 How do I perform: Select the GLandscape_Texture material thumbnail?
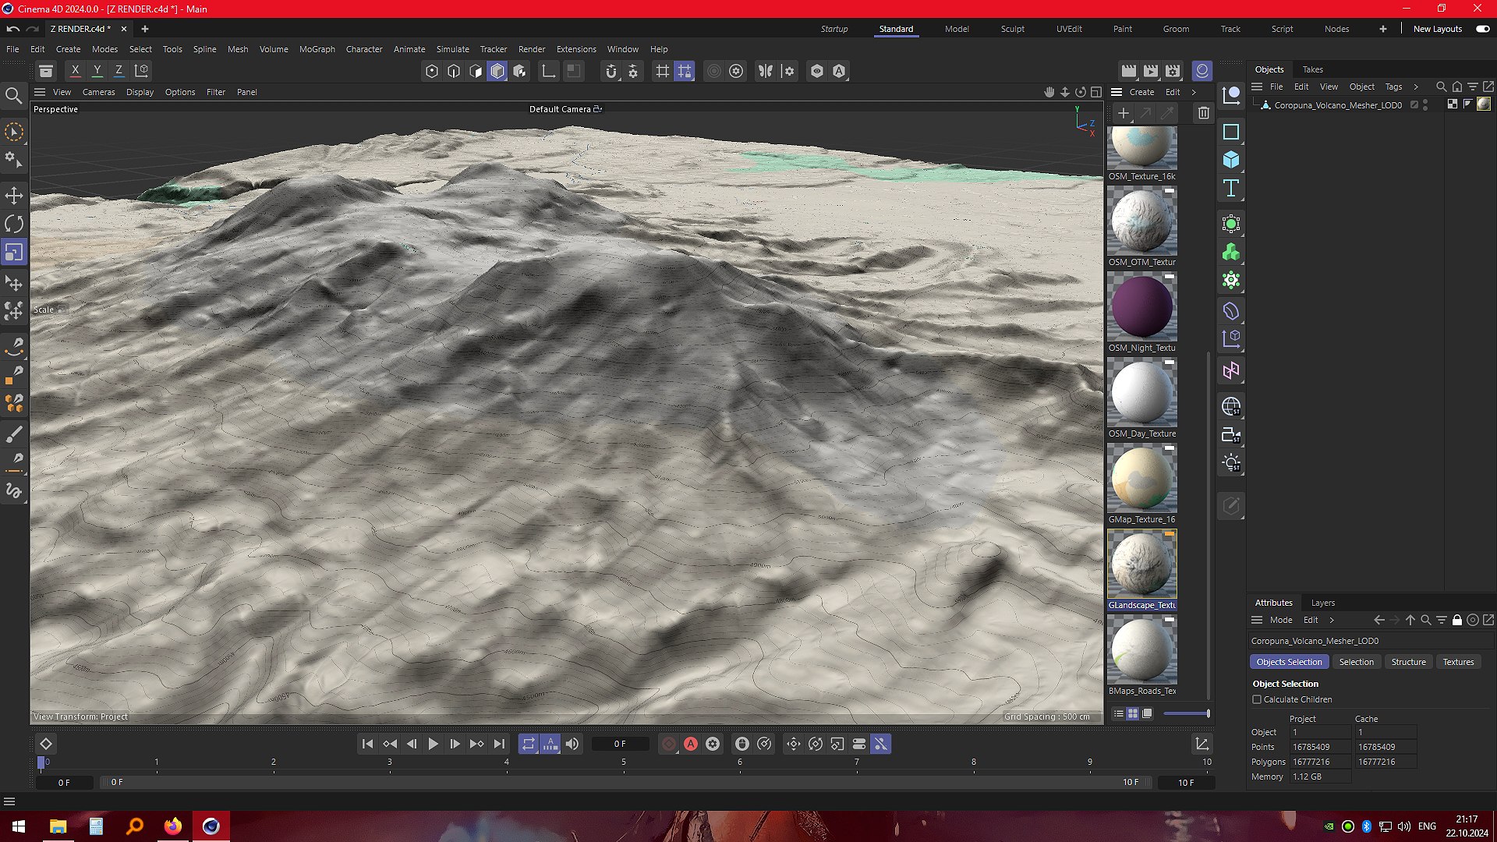1142,564
